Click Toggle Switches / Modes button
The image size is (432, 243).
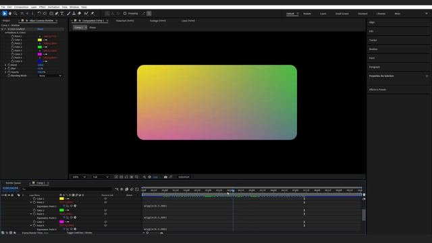pos(80,233)
